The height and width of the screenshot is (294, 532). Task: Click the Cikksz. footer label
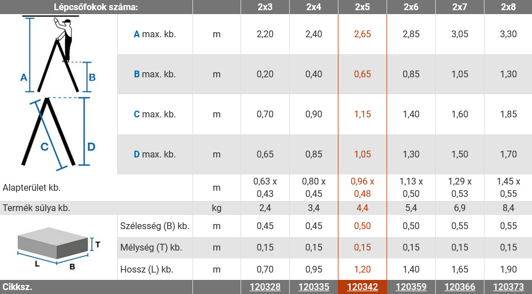click(x=18, y=287)
